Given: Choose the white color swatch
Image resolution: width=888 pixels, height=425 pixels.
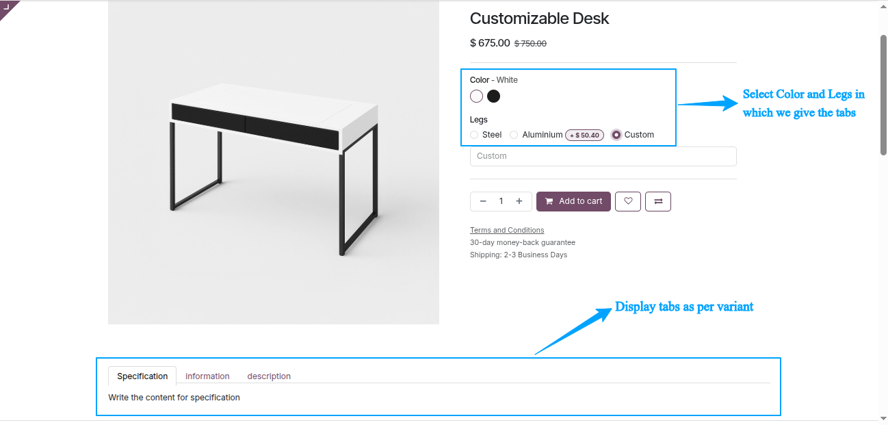Looking at the screenshot, I should [x=477, y=96].
